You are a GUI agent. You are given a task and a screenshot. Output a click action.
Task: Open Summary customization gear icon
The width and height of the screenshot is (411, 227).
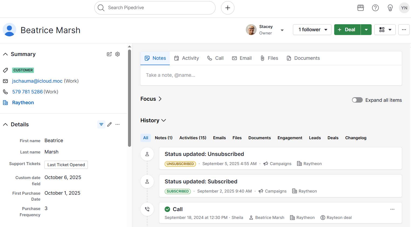pyautogui.click(x=118, y=54)
